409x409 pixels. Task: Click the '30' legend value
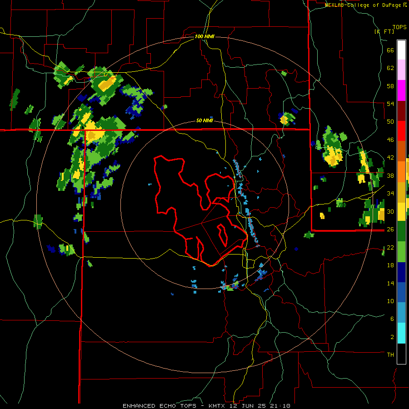(390, 211)
